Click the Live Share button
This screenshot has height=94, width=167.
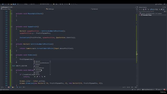[158, 4]
